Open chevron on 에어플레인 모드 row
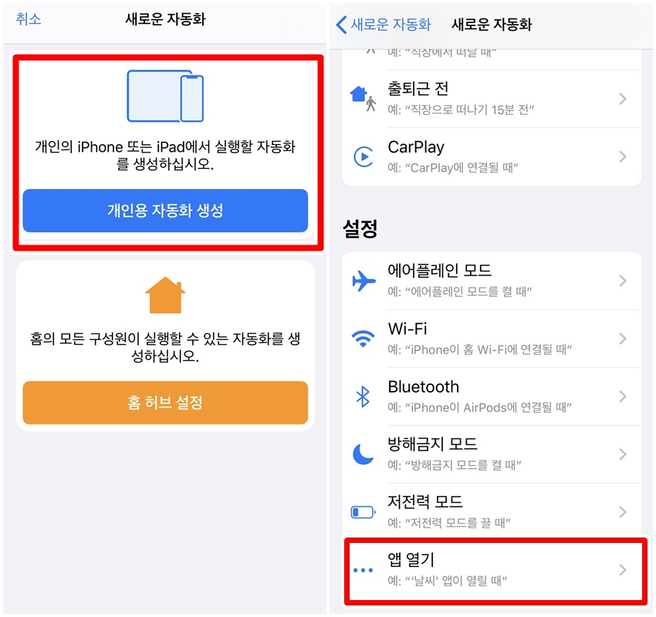This screenshot has width=656, height=617. coord(623,281)
